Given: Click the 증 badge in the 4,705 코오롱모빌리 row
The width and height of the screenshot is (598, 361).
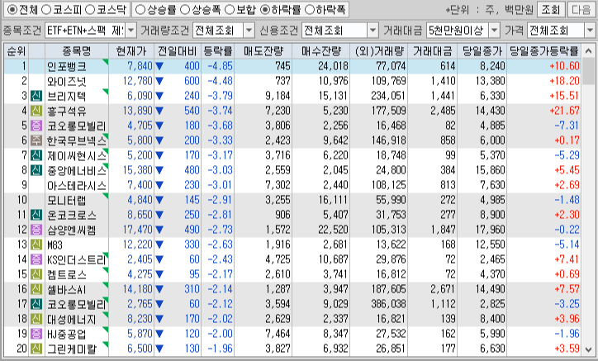Looking at the screenshot, I should pyautogui.click(x=36, y=126).
